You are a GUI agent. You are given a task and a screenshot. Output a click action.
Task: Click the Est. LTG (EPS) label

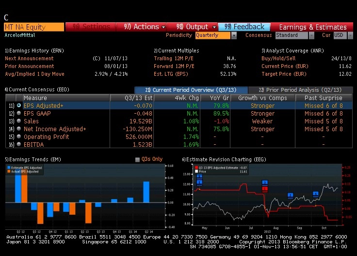(x=171, y=74)
